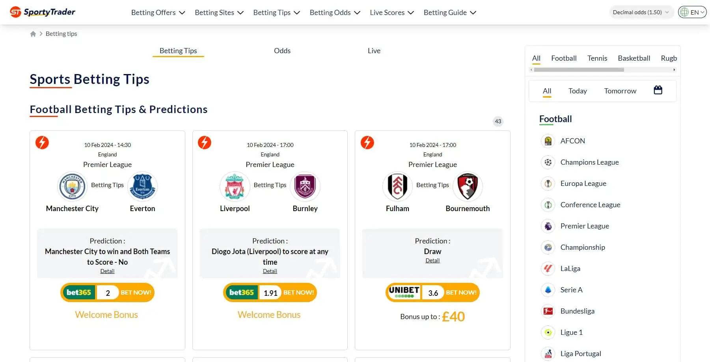Open the EN language selector
This screenshot has height=362, width=710.
pos(692,12)
